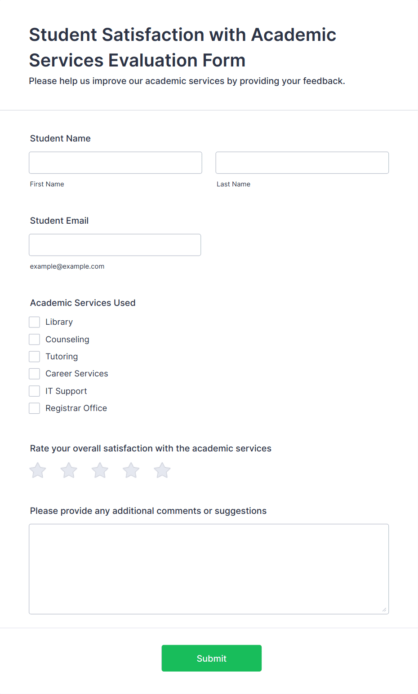
Task: Click the additional comments text area
Action: 209,569
